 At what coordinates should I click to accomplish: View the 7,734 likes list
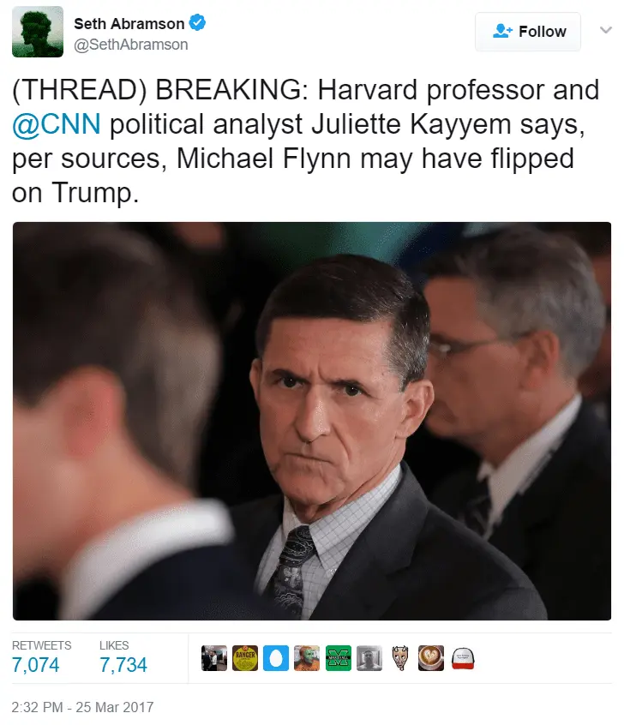[x=123, y=657]
